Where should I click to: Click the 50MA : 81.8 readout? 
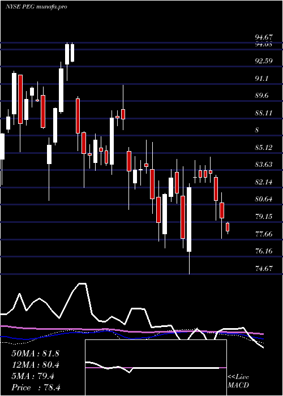tap(35, 354)
